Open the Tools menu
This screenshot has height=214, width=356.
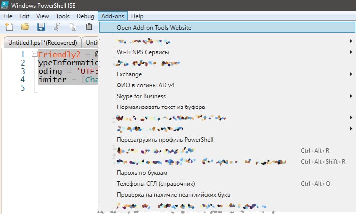63,16
